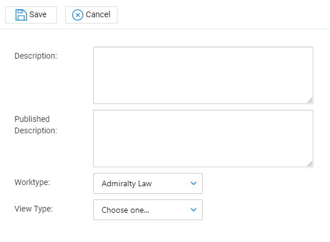Click the Description: field label
Viewport: 330px width, 242px height.
click(36, 56)
